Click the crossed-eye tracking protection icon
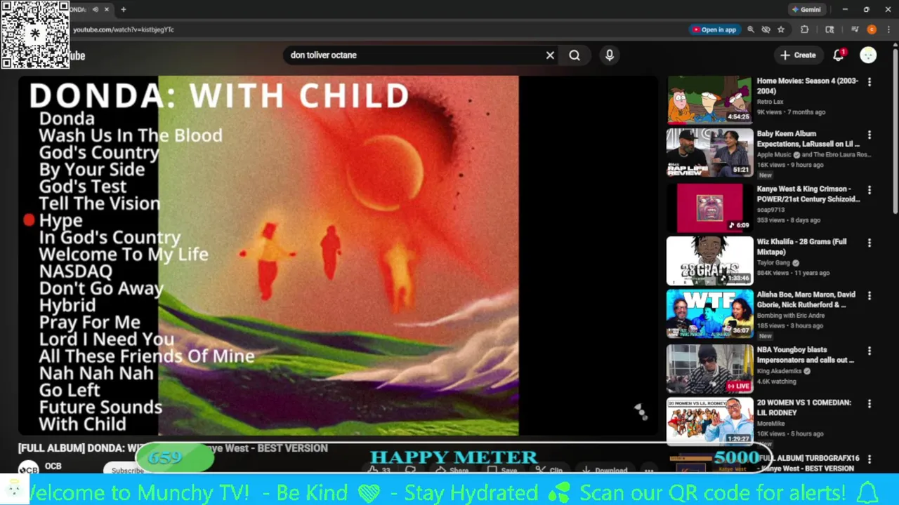This screenshot has width=899, height=505. [766, 29]
